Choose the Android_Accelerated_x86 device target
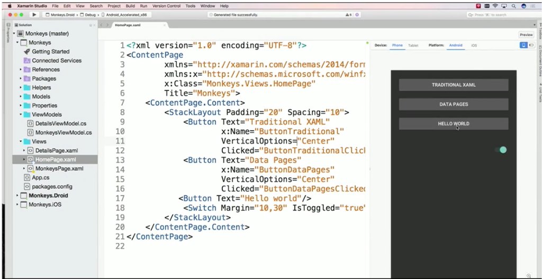The image size is (542, 279). [x=124, y=15]
